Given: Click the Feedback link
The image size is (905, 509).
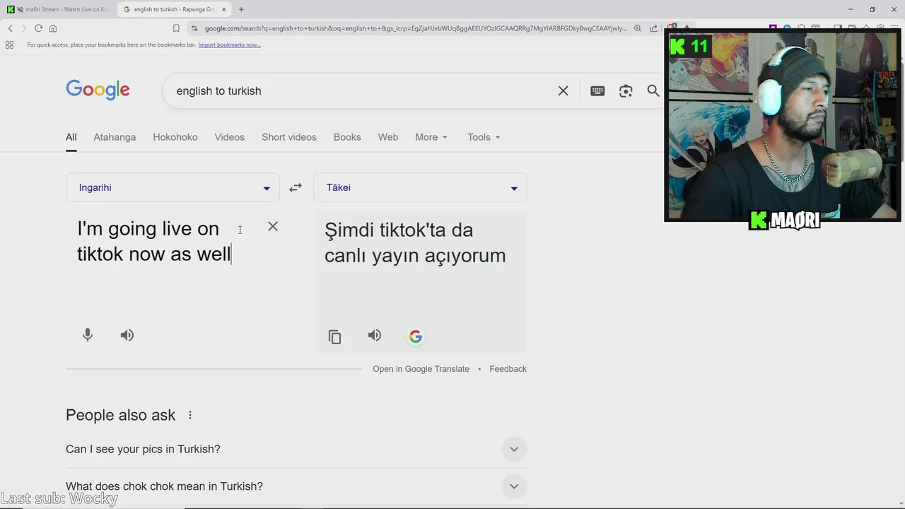Looking at the screenshot, I should point(508,369).
